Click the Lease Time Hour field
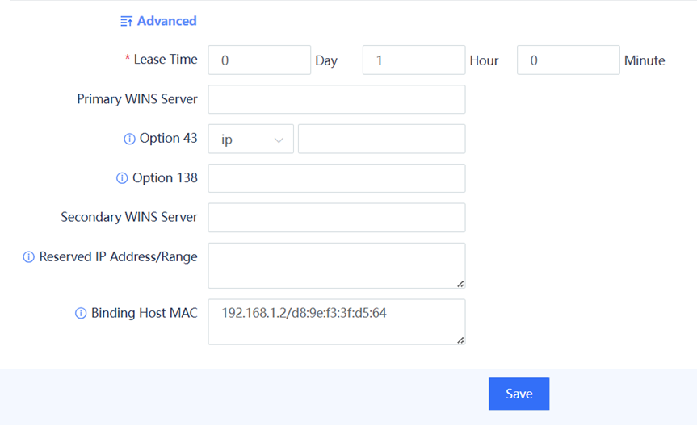This screenshot has height=425, width=697. [414, 60]
